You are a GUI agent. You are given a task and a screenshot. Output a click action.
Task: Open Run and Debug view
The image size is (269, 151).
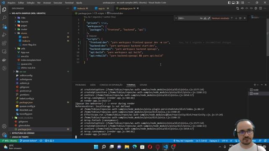pyautogui.click(x=4, y=35)
